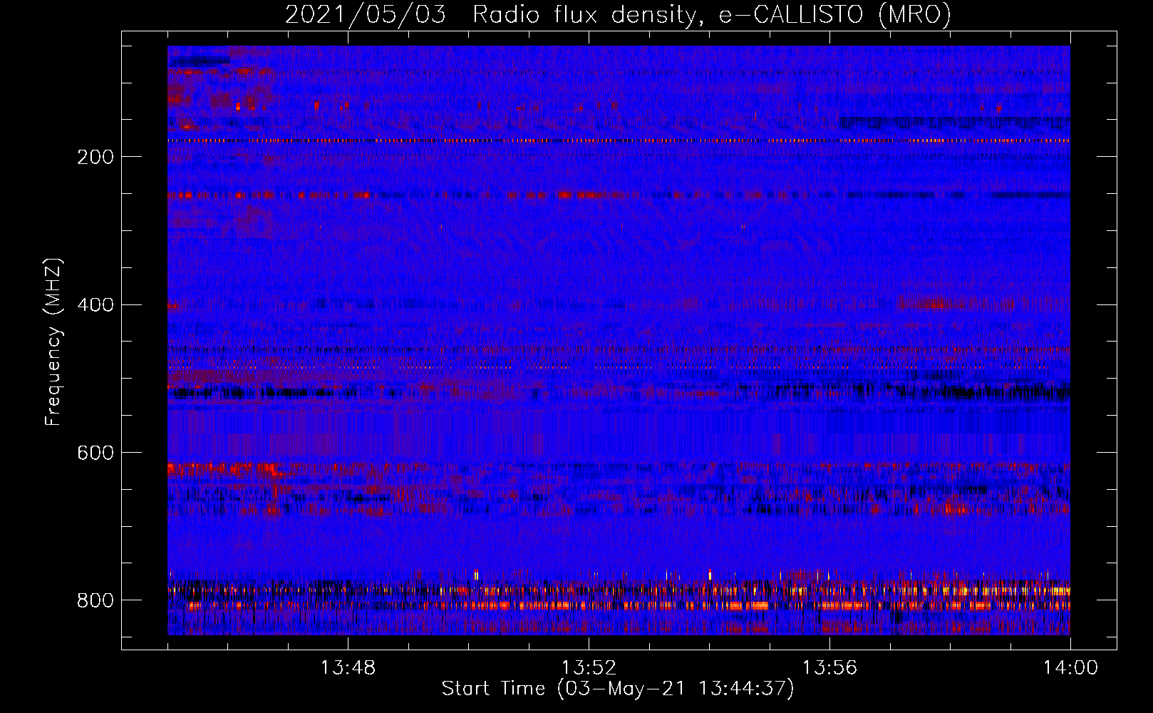Click the 13:48 time tick label

click(348, 668)
